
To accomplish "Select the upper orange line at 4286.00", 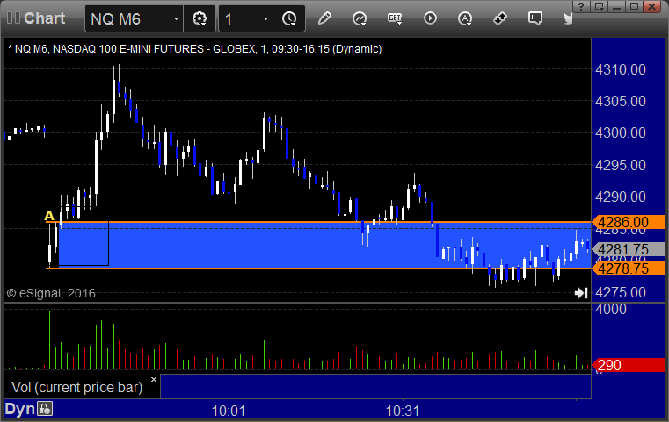I will [x=318, y=222].
